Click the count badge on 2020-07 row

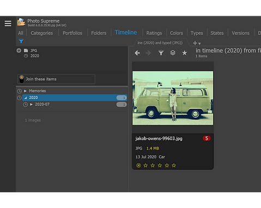[x=122, y=104]
